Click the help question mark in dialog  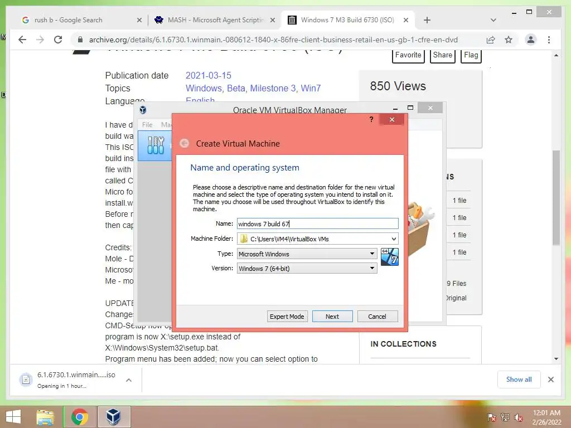tap(371, 119)
